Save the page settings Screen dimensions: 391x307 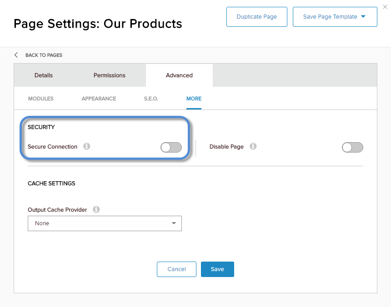click(x=217, y=269)
